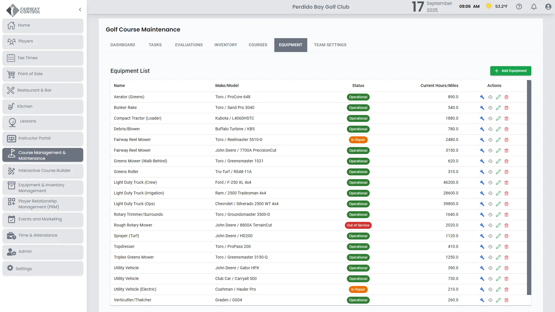Click Out of Service status badge
The width and height of the screenshot is (555, 312).
point(358,225)
